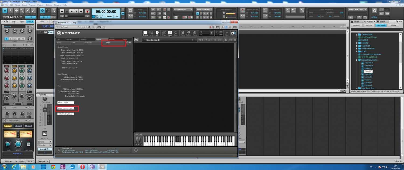Viewport: 404px width, 170px height.
Task: Open Kontakt Quick load panel
Action: click(176, 33)
